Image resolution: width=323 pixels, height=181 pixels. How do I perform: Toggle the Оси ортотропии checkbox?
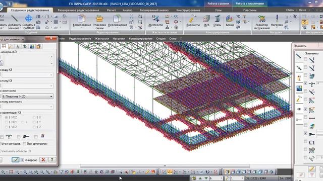[x=25, y=144]
